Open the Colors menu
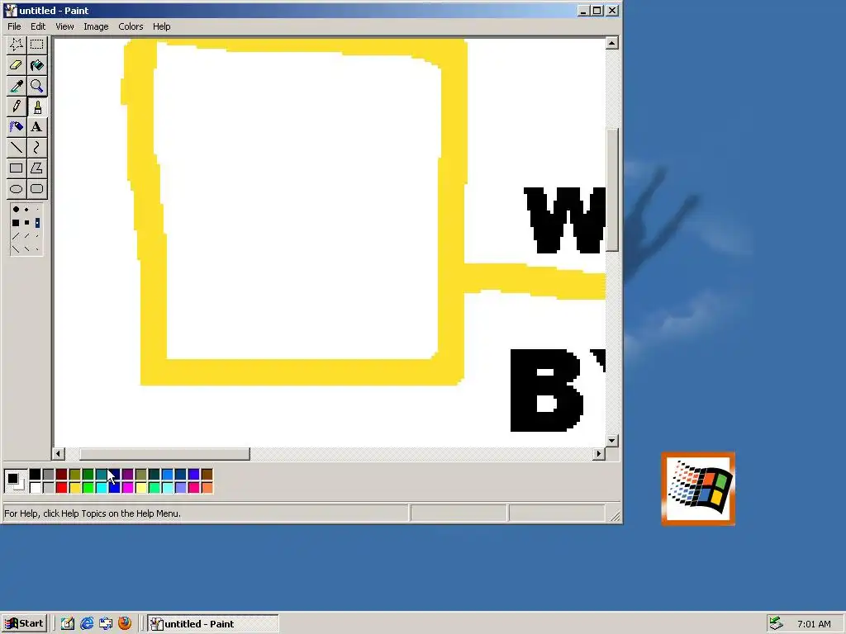This screenshot has height=634, width=846. 131,26
